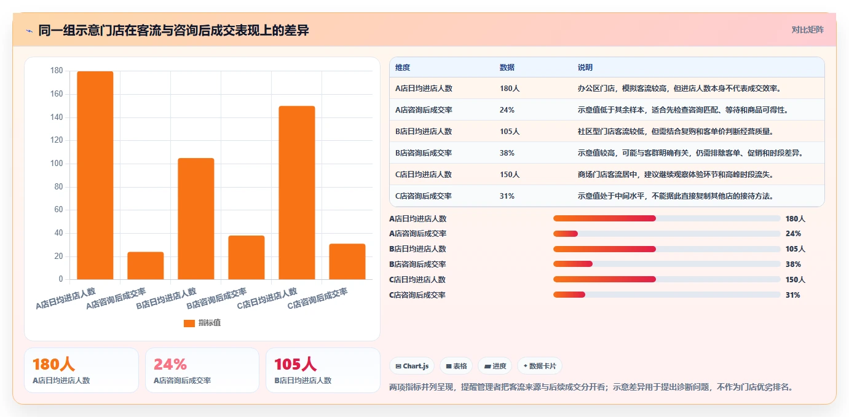Select the Chart.js chip
Viewport: 849px width, 417px height.
pos(412,366)
